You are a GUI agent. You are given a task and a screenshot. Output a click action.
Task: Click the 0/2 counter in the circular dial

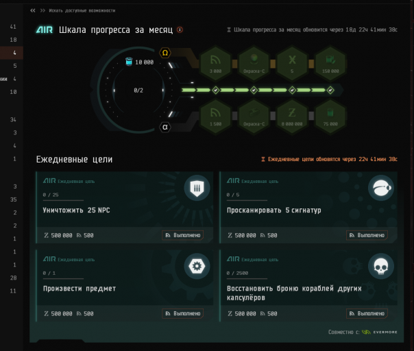click(x=138, y=90)
